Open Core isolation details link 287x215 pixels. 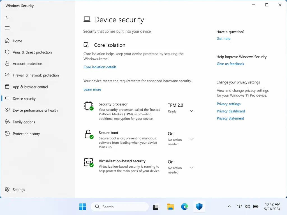pyautogui.click(x=100, y=67)
